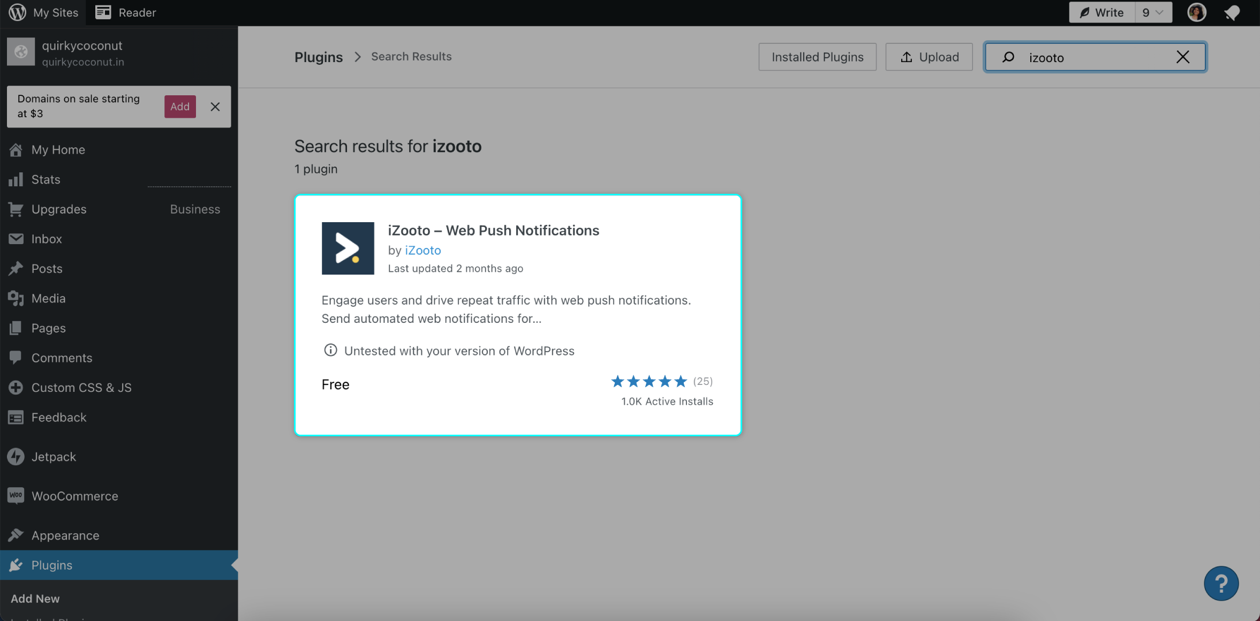This screenshot has height=621, width=1260.
Task: Click the Appearance brush icon
Action: point(16,535)
